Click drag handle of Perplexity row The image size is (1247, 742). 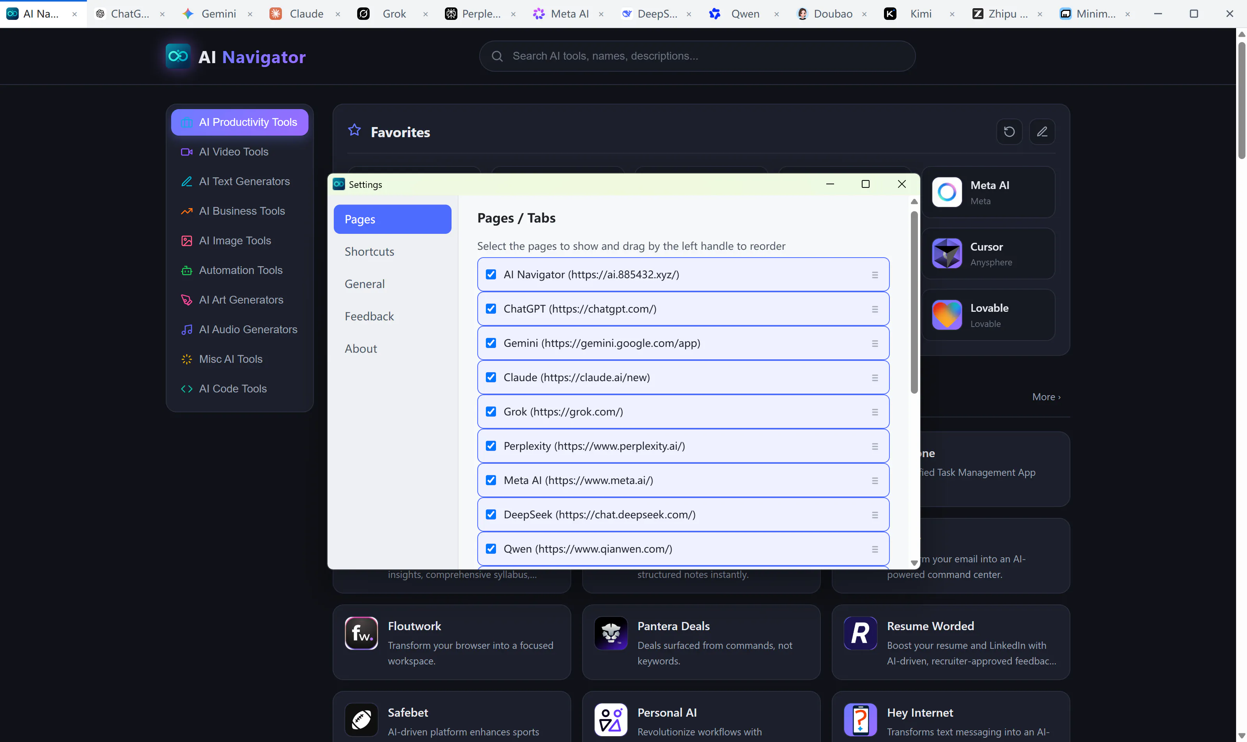pyautogui.click(x=875, y=447)
